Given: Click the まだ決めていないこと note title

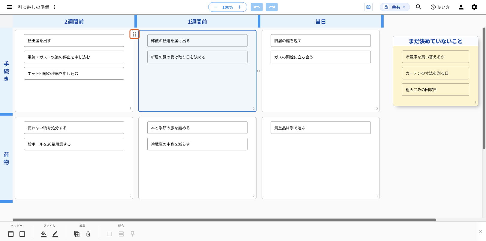Looking at the screenshot, I should point(436,41).
